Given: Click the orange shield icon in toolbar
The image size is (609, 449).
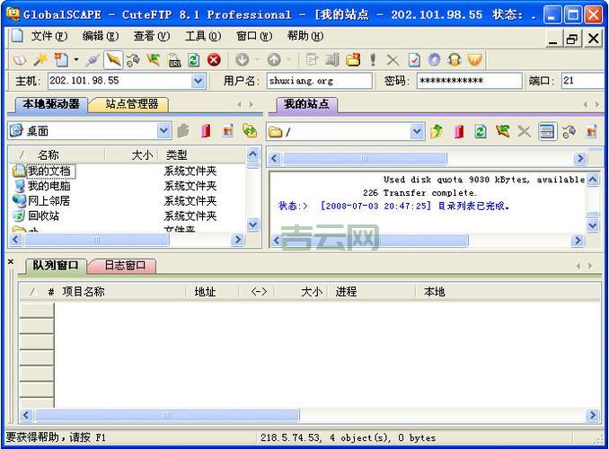Looking at the screenshot, I should [x=474, y=60].
